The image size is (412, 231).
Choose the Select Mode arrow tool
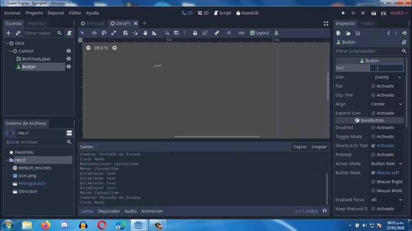tap(82, 33)
